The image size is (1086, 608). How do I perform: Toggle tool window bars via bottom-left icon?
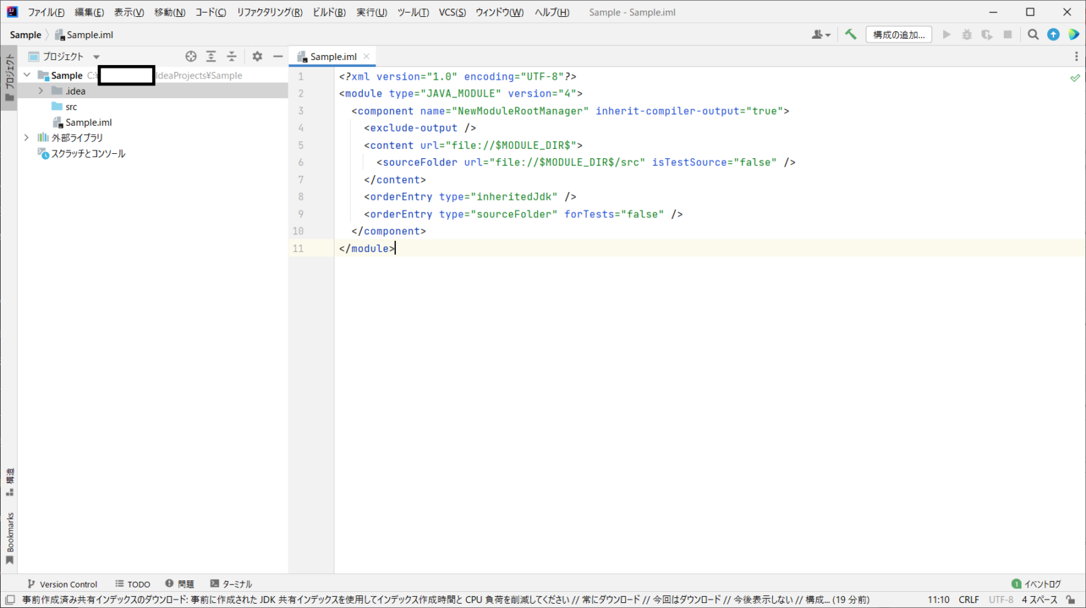(x=10, y=600)
